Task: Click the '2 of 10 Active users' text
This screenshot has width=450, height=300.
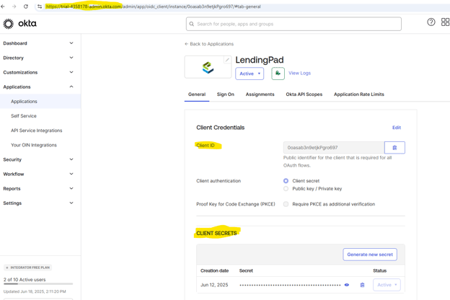Action: click(25, 280)
